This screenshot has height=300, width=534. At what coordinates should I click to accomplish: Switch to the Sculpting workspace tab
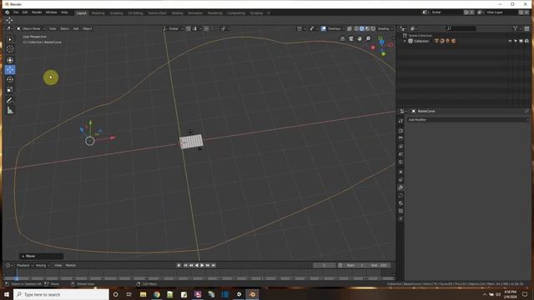[x=116, y=13]
